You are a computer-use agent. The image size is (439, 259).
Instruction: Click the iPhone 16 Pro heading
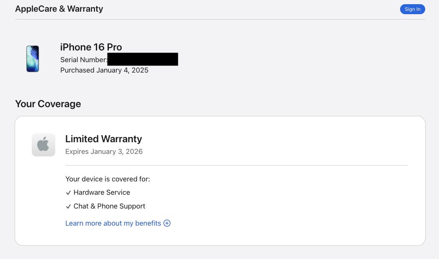(91, 47)
